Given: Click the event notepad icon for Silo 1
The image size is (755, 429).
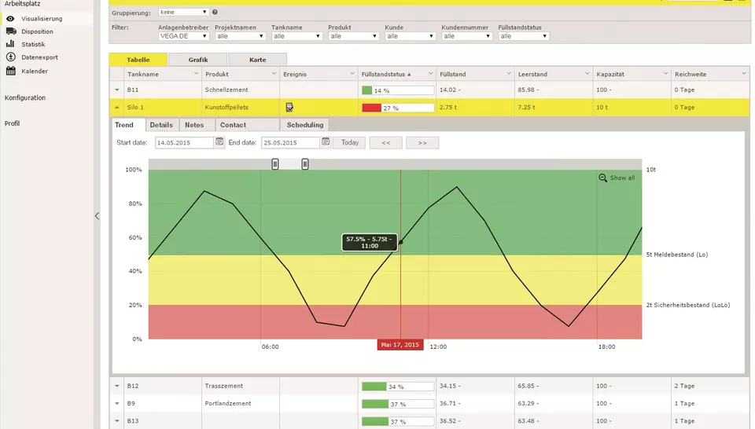Looking at the screenshot, I should tap(289, 108).
